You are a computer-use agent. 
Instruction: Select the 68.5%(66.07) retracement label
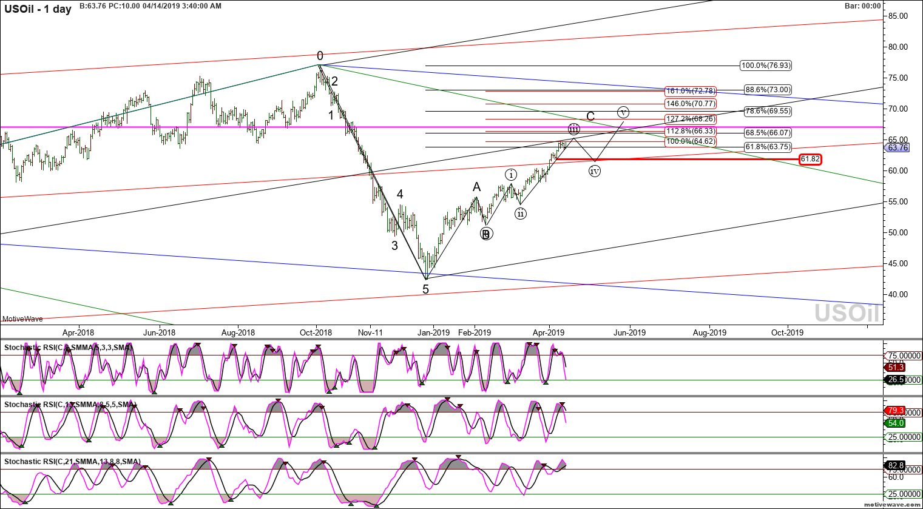(768, 133)
